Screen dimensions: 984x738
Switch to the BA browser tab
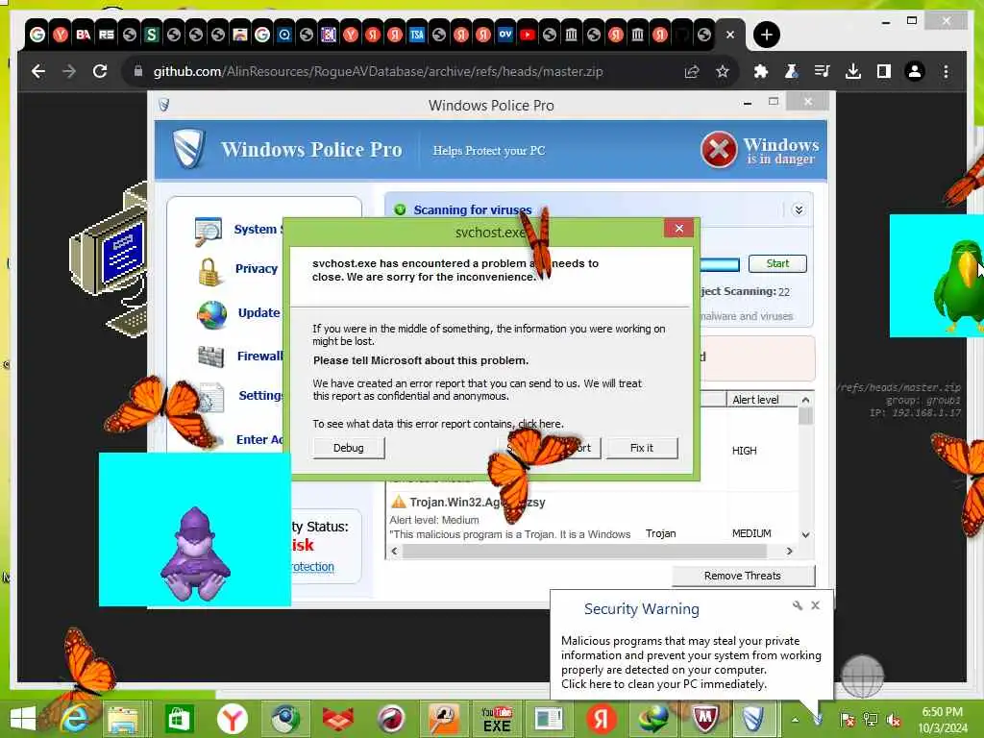tap(84, 35)
